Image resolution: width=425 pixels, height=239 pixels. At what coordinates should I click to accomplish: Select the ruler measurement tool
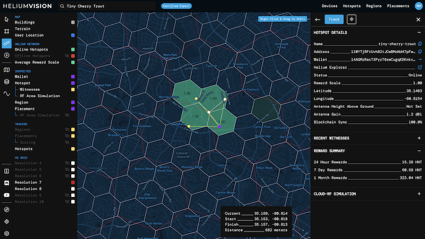(x=6, y=43)
